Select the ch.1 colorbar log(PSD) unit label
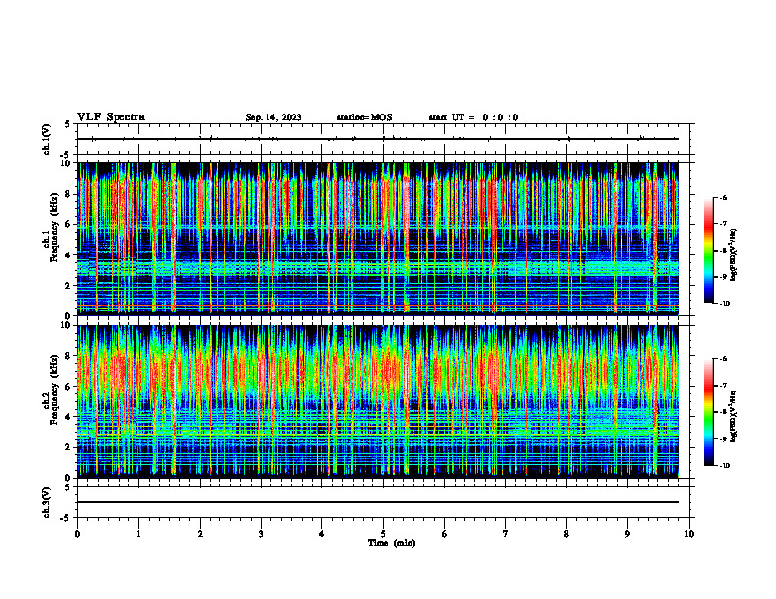Image resolution: width=776 pixels, height=599 pixels. [734, 254]
